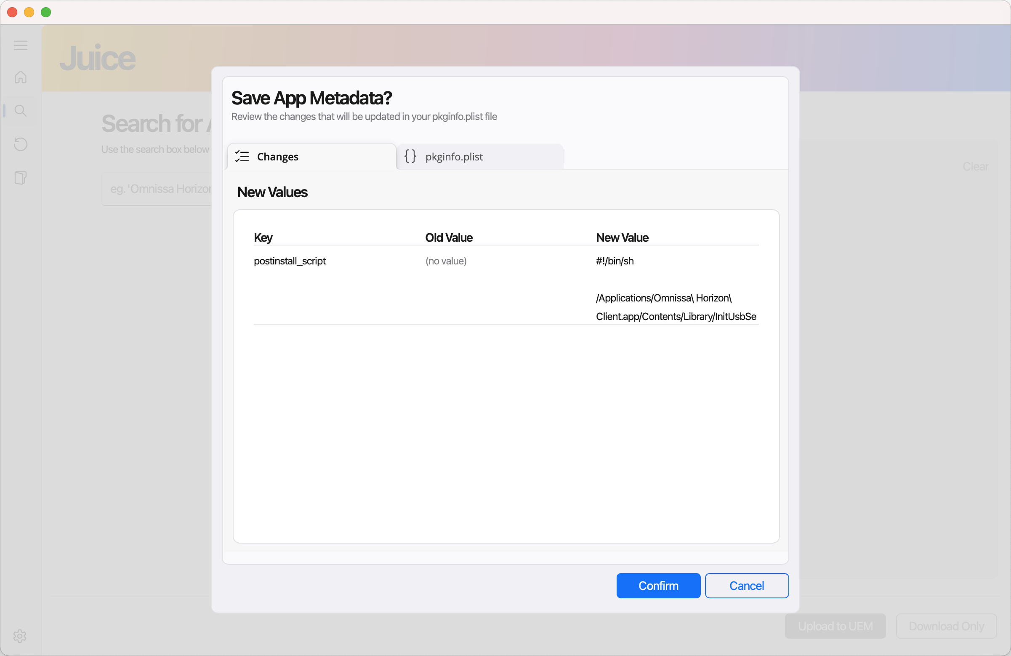The height and width of the screenshot is (656, 1011).
Task: Click the curly braces pkginfo icon
Action: [x=410, y=156]
